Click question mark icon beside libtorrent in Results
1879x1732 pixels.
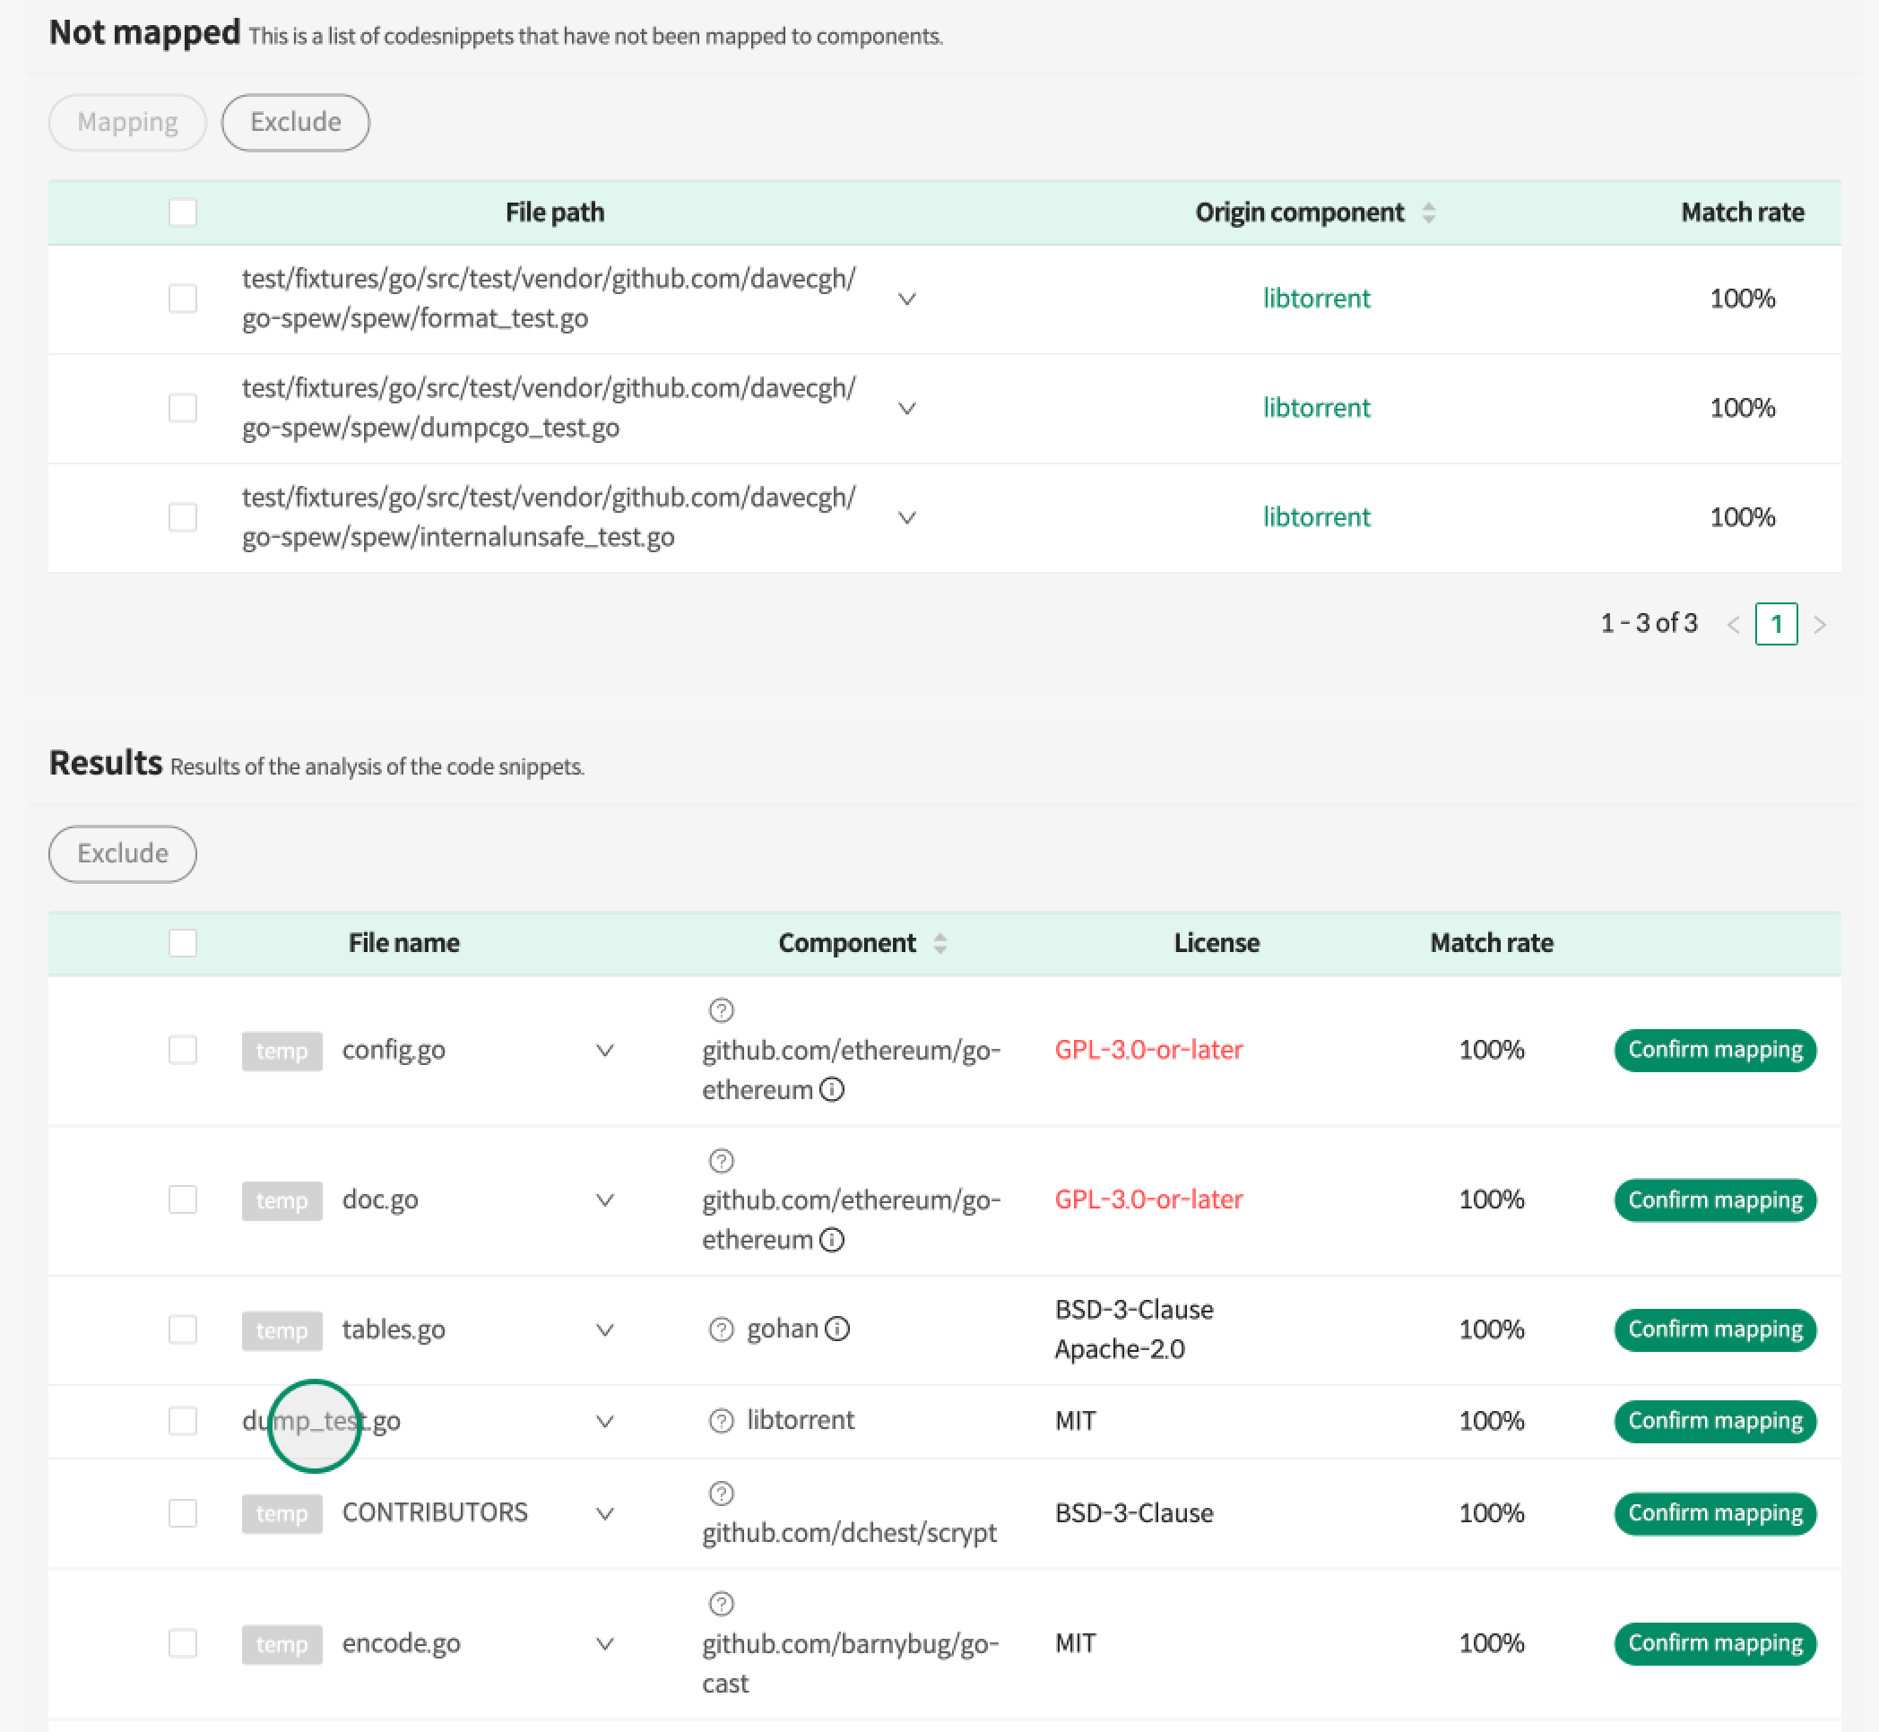[x=721, y=1421]
